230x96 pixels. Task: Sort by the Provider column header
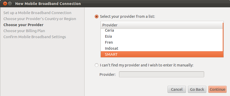(x=162, y=25)
